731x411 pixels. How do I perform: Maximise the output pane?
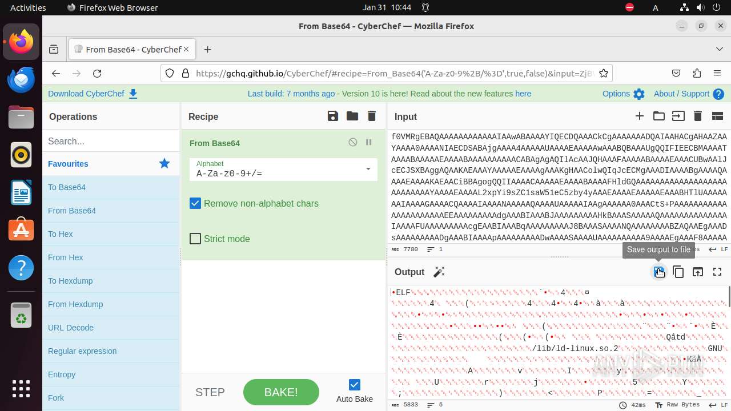pos(718,272)
